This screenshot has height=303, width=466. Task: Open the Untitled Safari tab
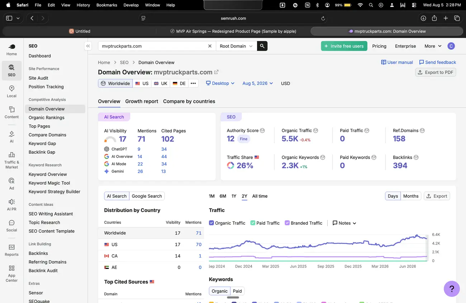point(80,31)
